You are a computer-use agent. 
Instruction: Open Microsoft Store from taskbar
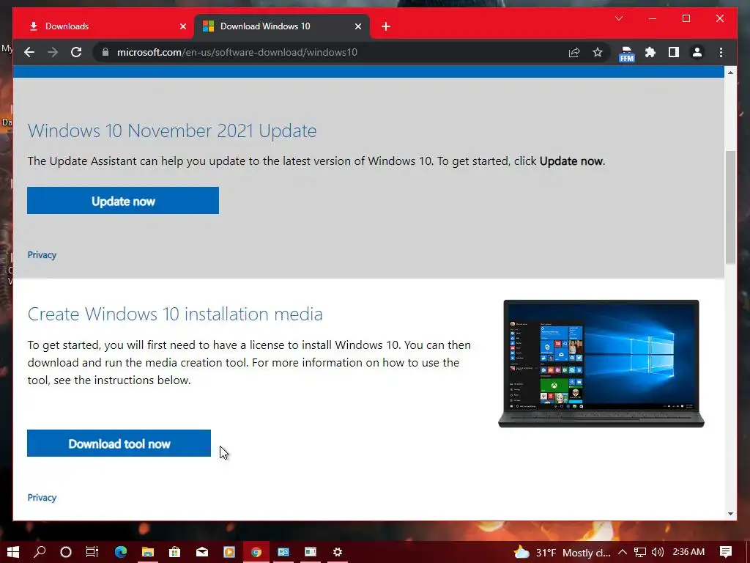point(175,552)
